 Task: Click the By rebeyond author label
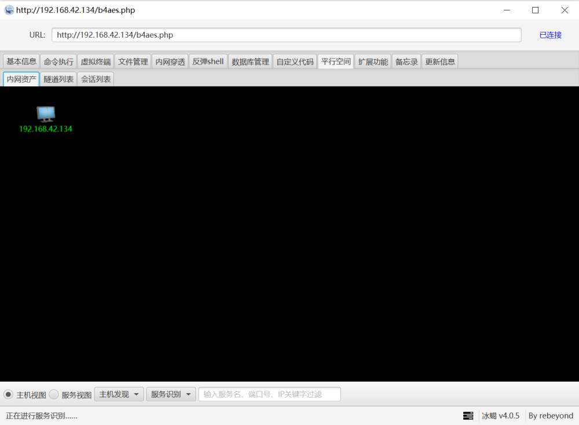551,416
